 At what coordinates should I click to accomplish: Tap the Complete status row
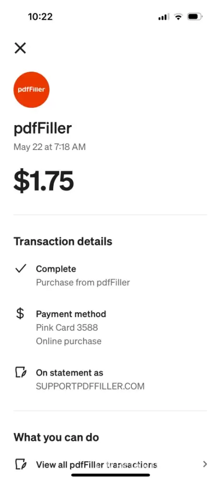click(110, 275)
